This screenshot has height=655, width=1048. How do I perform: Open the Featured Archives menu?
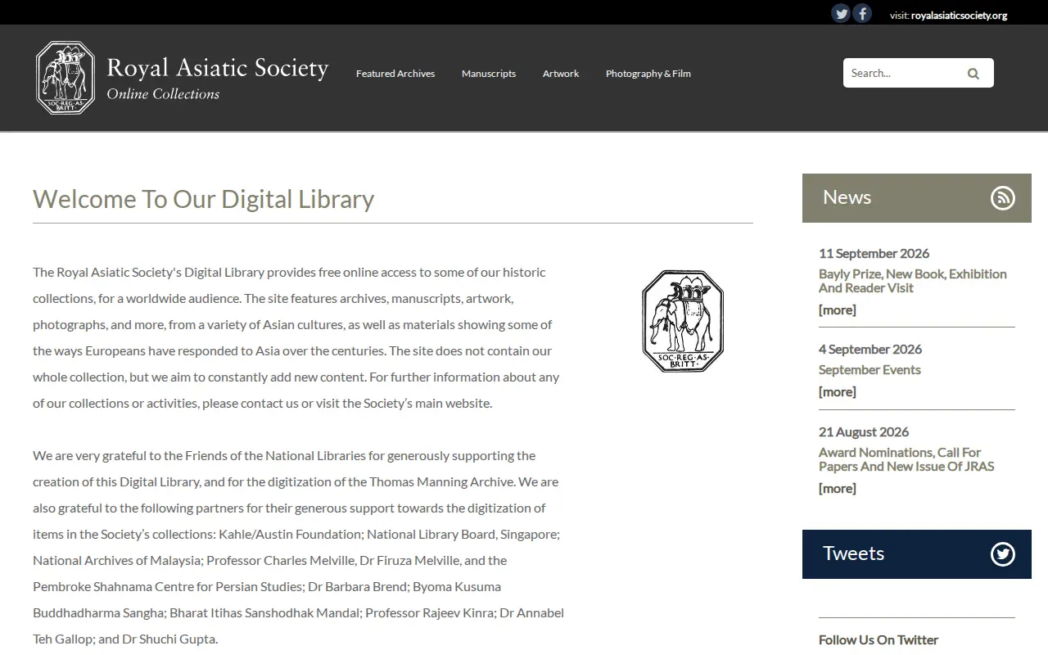(395, 74)
